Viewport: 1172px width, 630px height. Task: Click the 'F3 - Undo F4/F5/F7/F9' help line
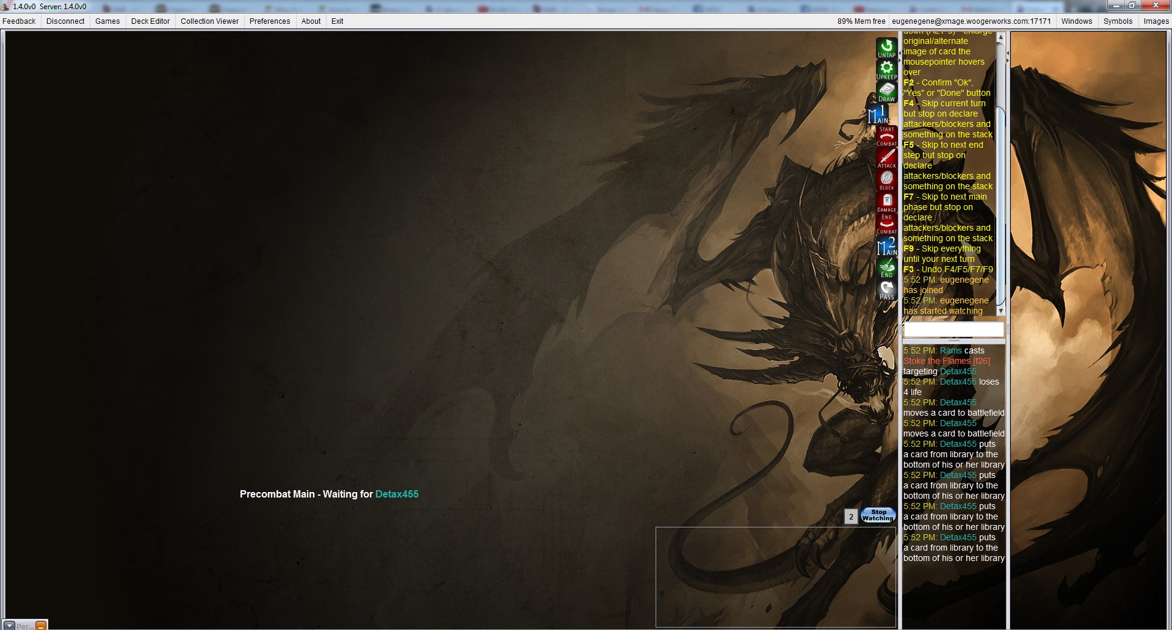coord(948,269)
